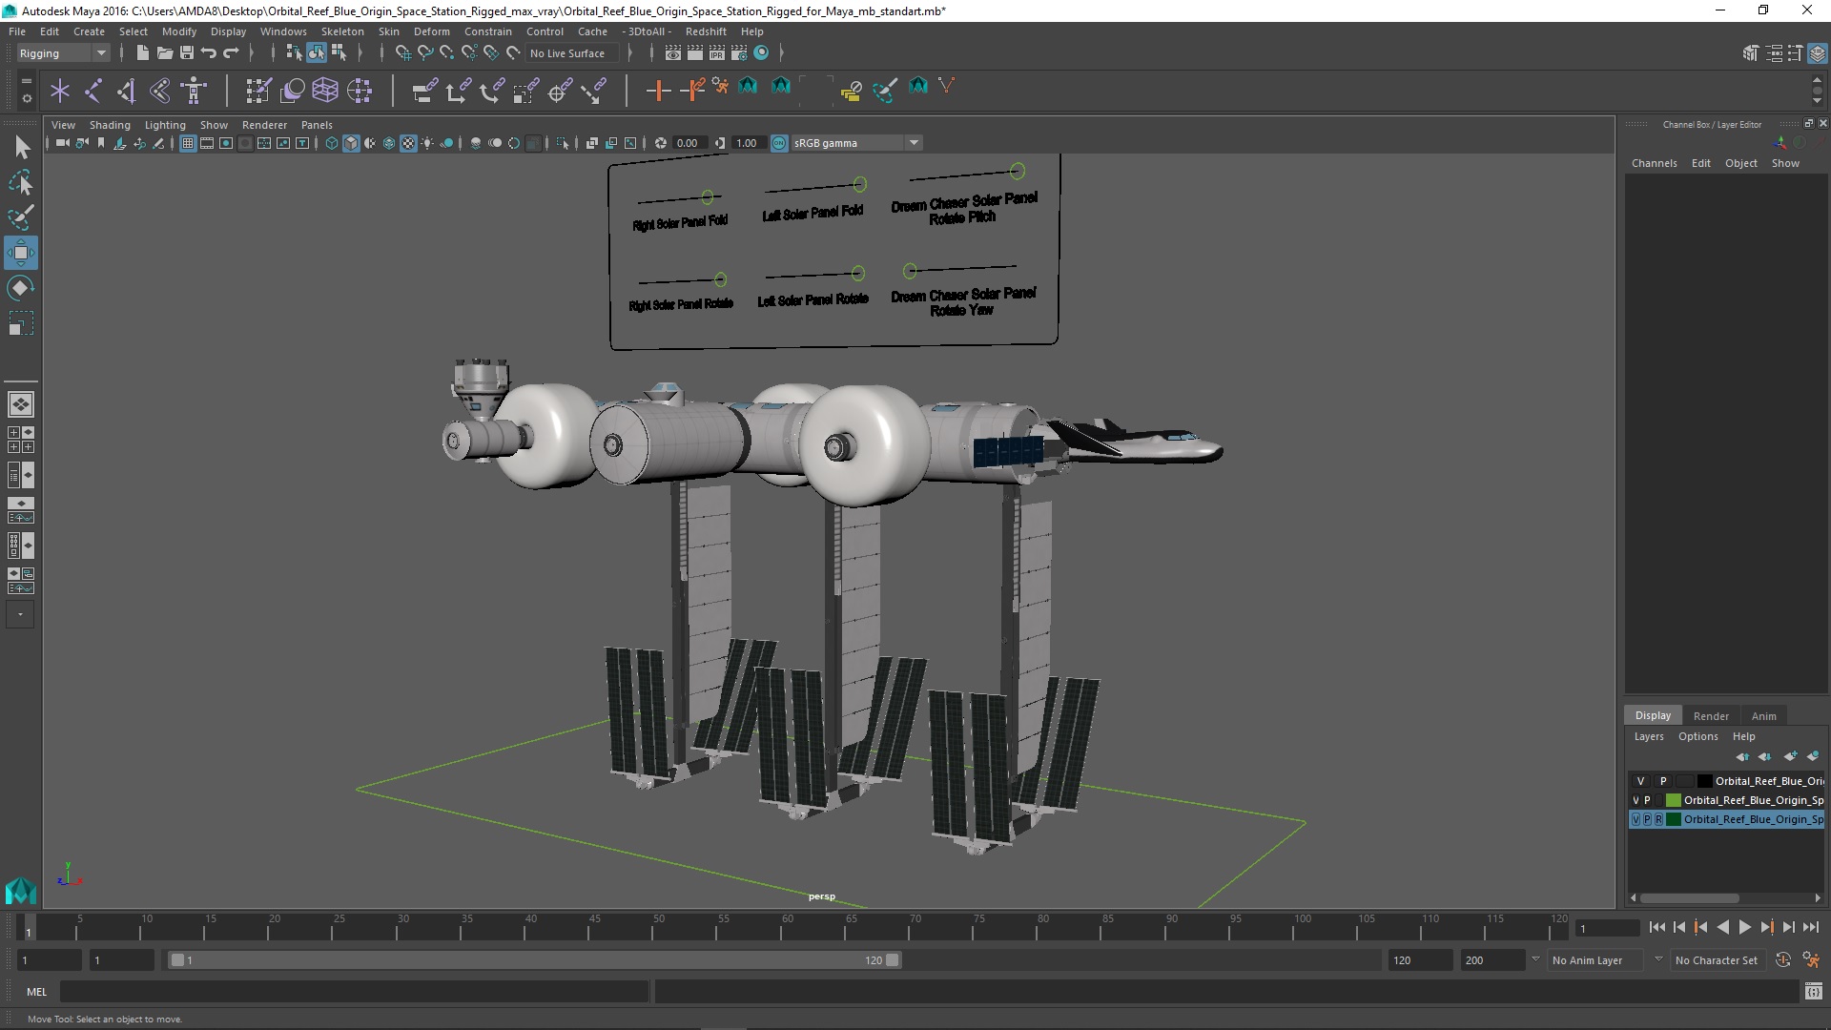Click the Save scene icon

(x=187, y=53)
